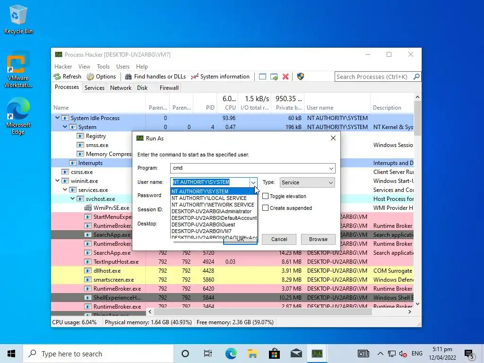Screen dimensions: 484x363
Task: Collapse the svchost.exe tree node
Action: [x=72, y=199]
